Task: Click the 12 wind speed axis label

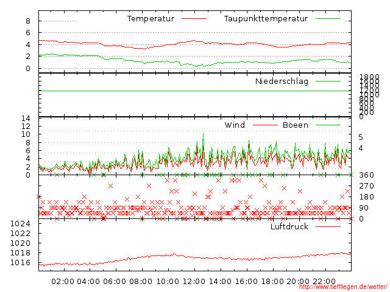Action: 26,127
